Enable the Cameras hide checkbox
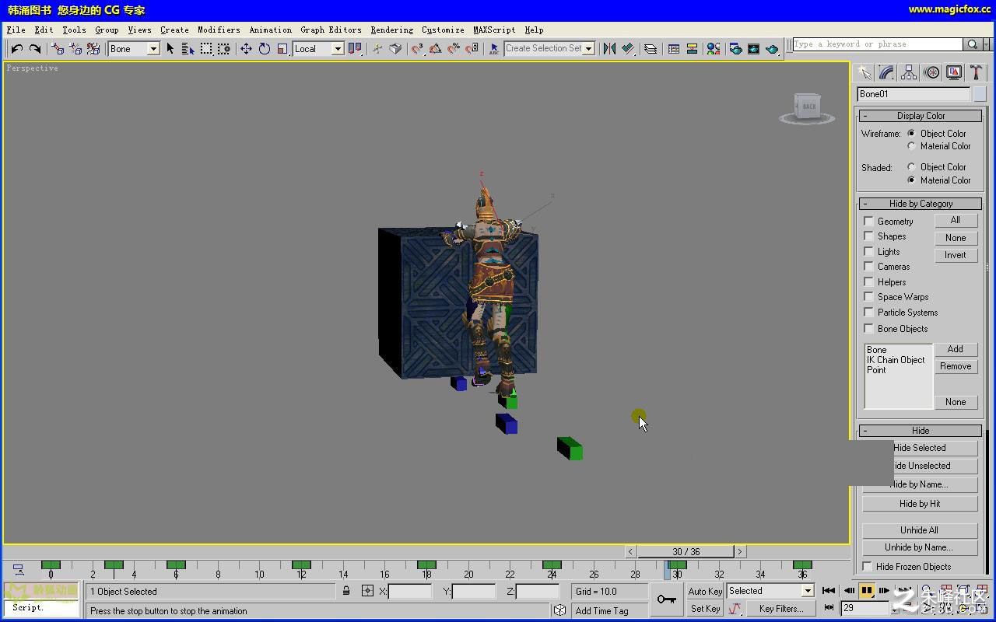Image resolution: width=996 pixels, height=622 pixels. click(868, 267)
